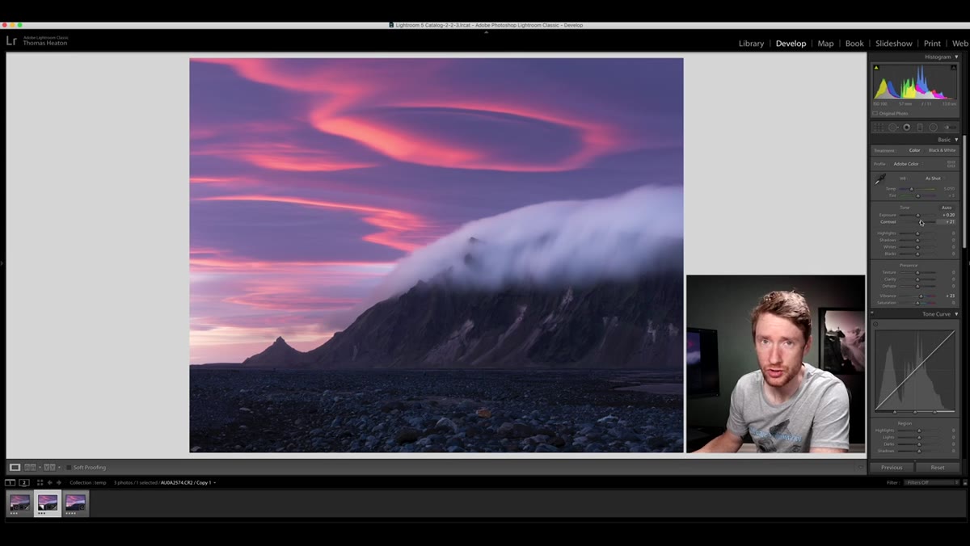This screenshot has width=970, height=546.
Task: Open the Filters Off dropdown
Action: point(932,482)
